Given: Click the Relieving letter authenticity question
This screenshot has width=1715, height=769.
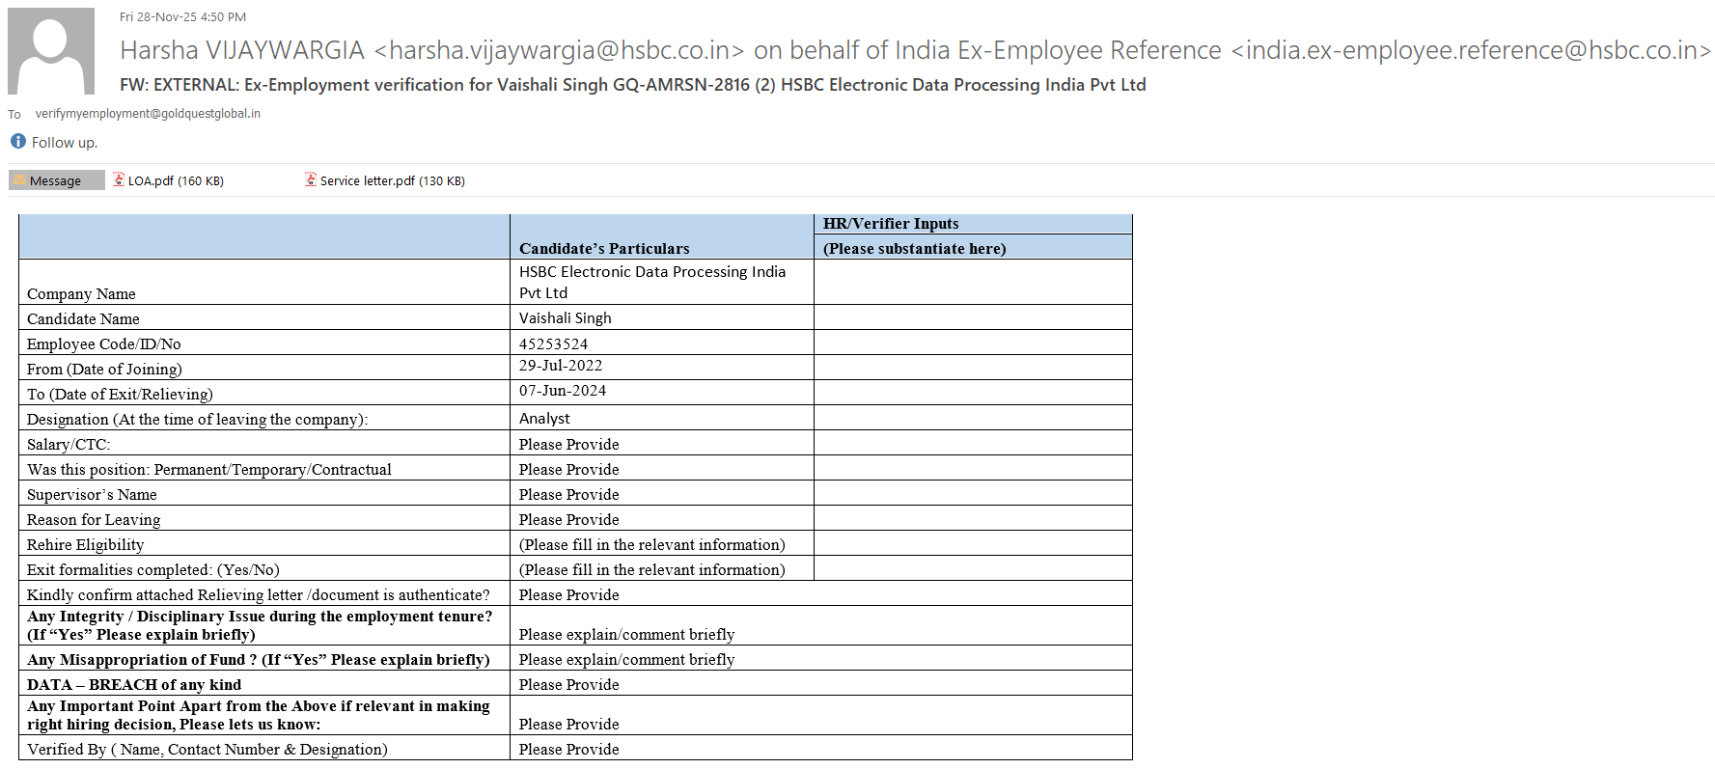Looking at the screenshot, I should point(259,595).
